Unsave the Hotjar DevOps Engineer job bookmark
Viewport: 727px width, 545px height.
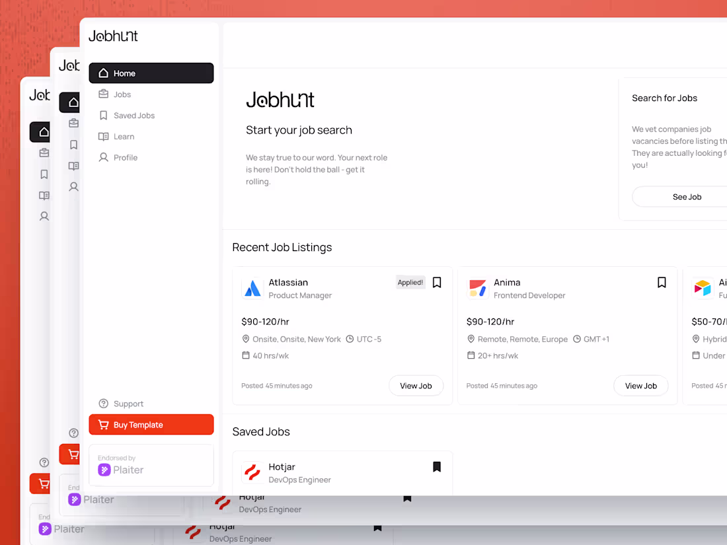(x=437, y=466)
